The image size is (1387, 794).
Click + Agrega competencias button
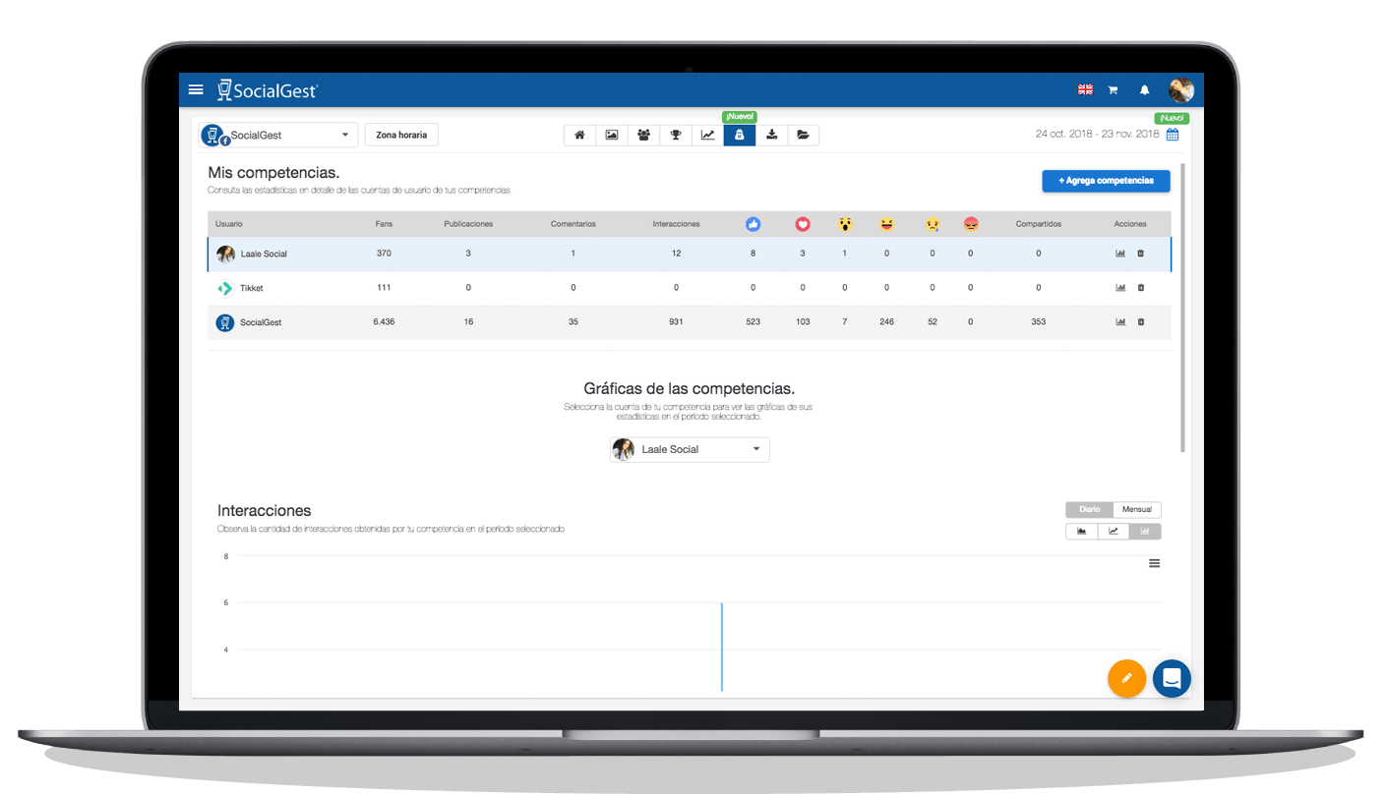point(1106,181)
